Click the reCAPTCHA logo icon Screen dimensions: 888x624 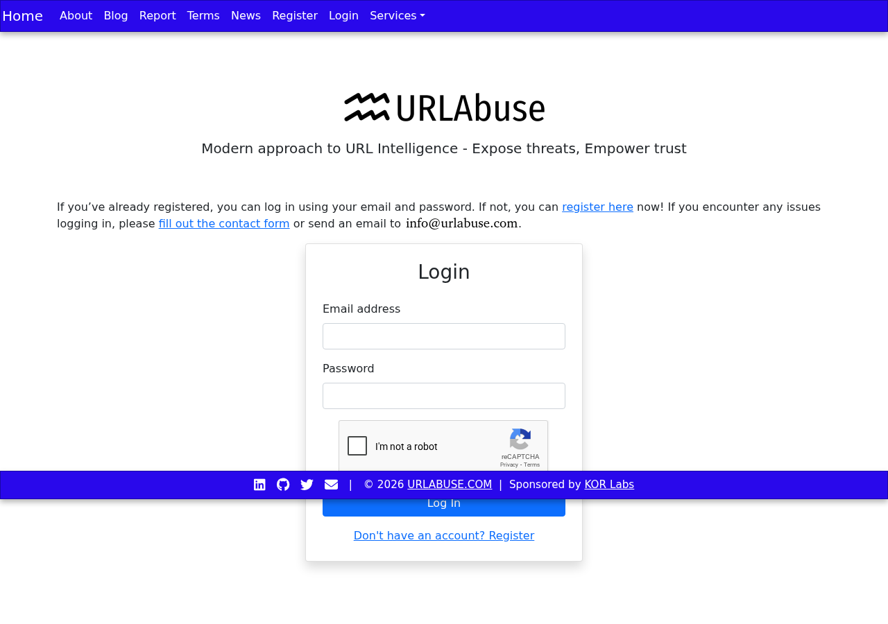coord(520,440)
